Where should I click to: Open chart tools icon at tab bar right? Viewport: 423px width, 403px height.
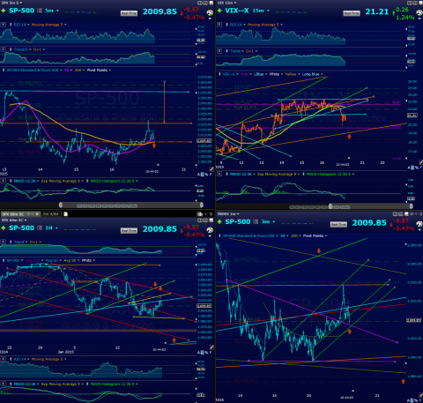(x=200, y=214)
